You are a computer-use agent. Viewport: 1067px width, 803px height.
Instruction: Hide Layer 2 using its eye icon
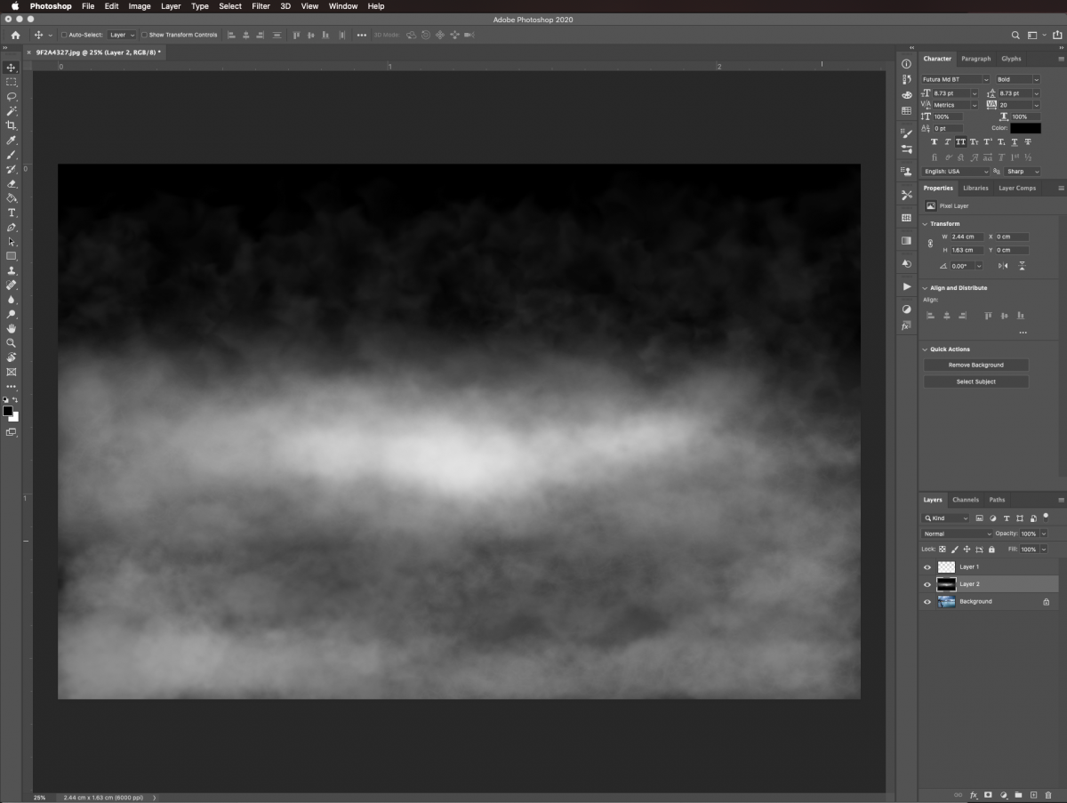(927, 584)
